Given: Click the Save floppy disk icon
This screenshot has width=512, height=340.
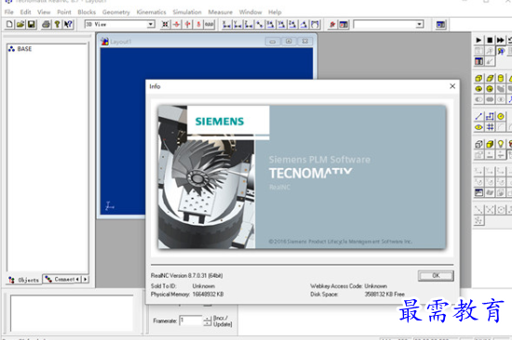Looking at the screenshot, I should tap(32, 24).
